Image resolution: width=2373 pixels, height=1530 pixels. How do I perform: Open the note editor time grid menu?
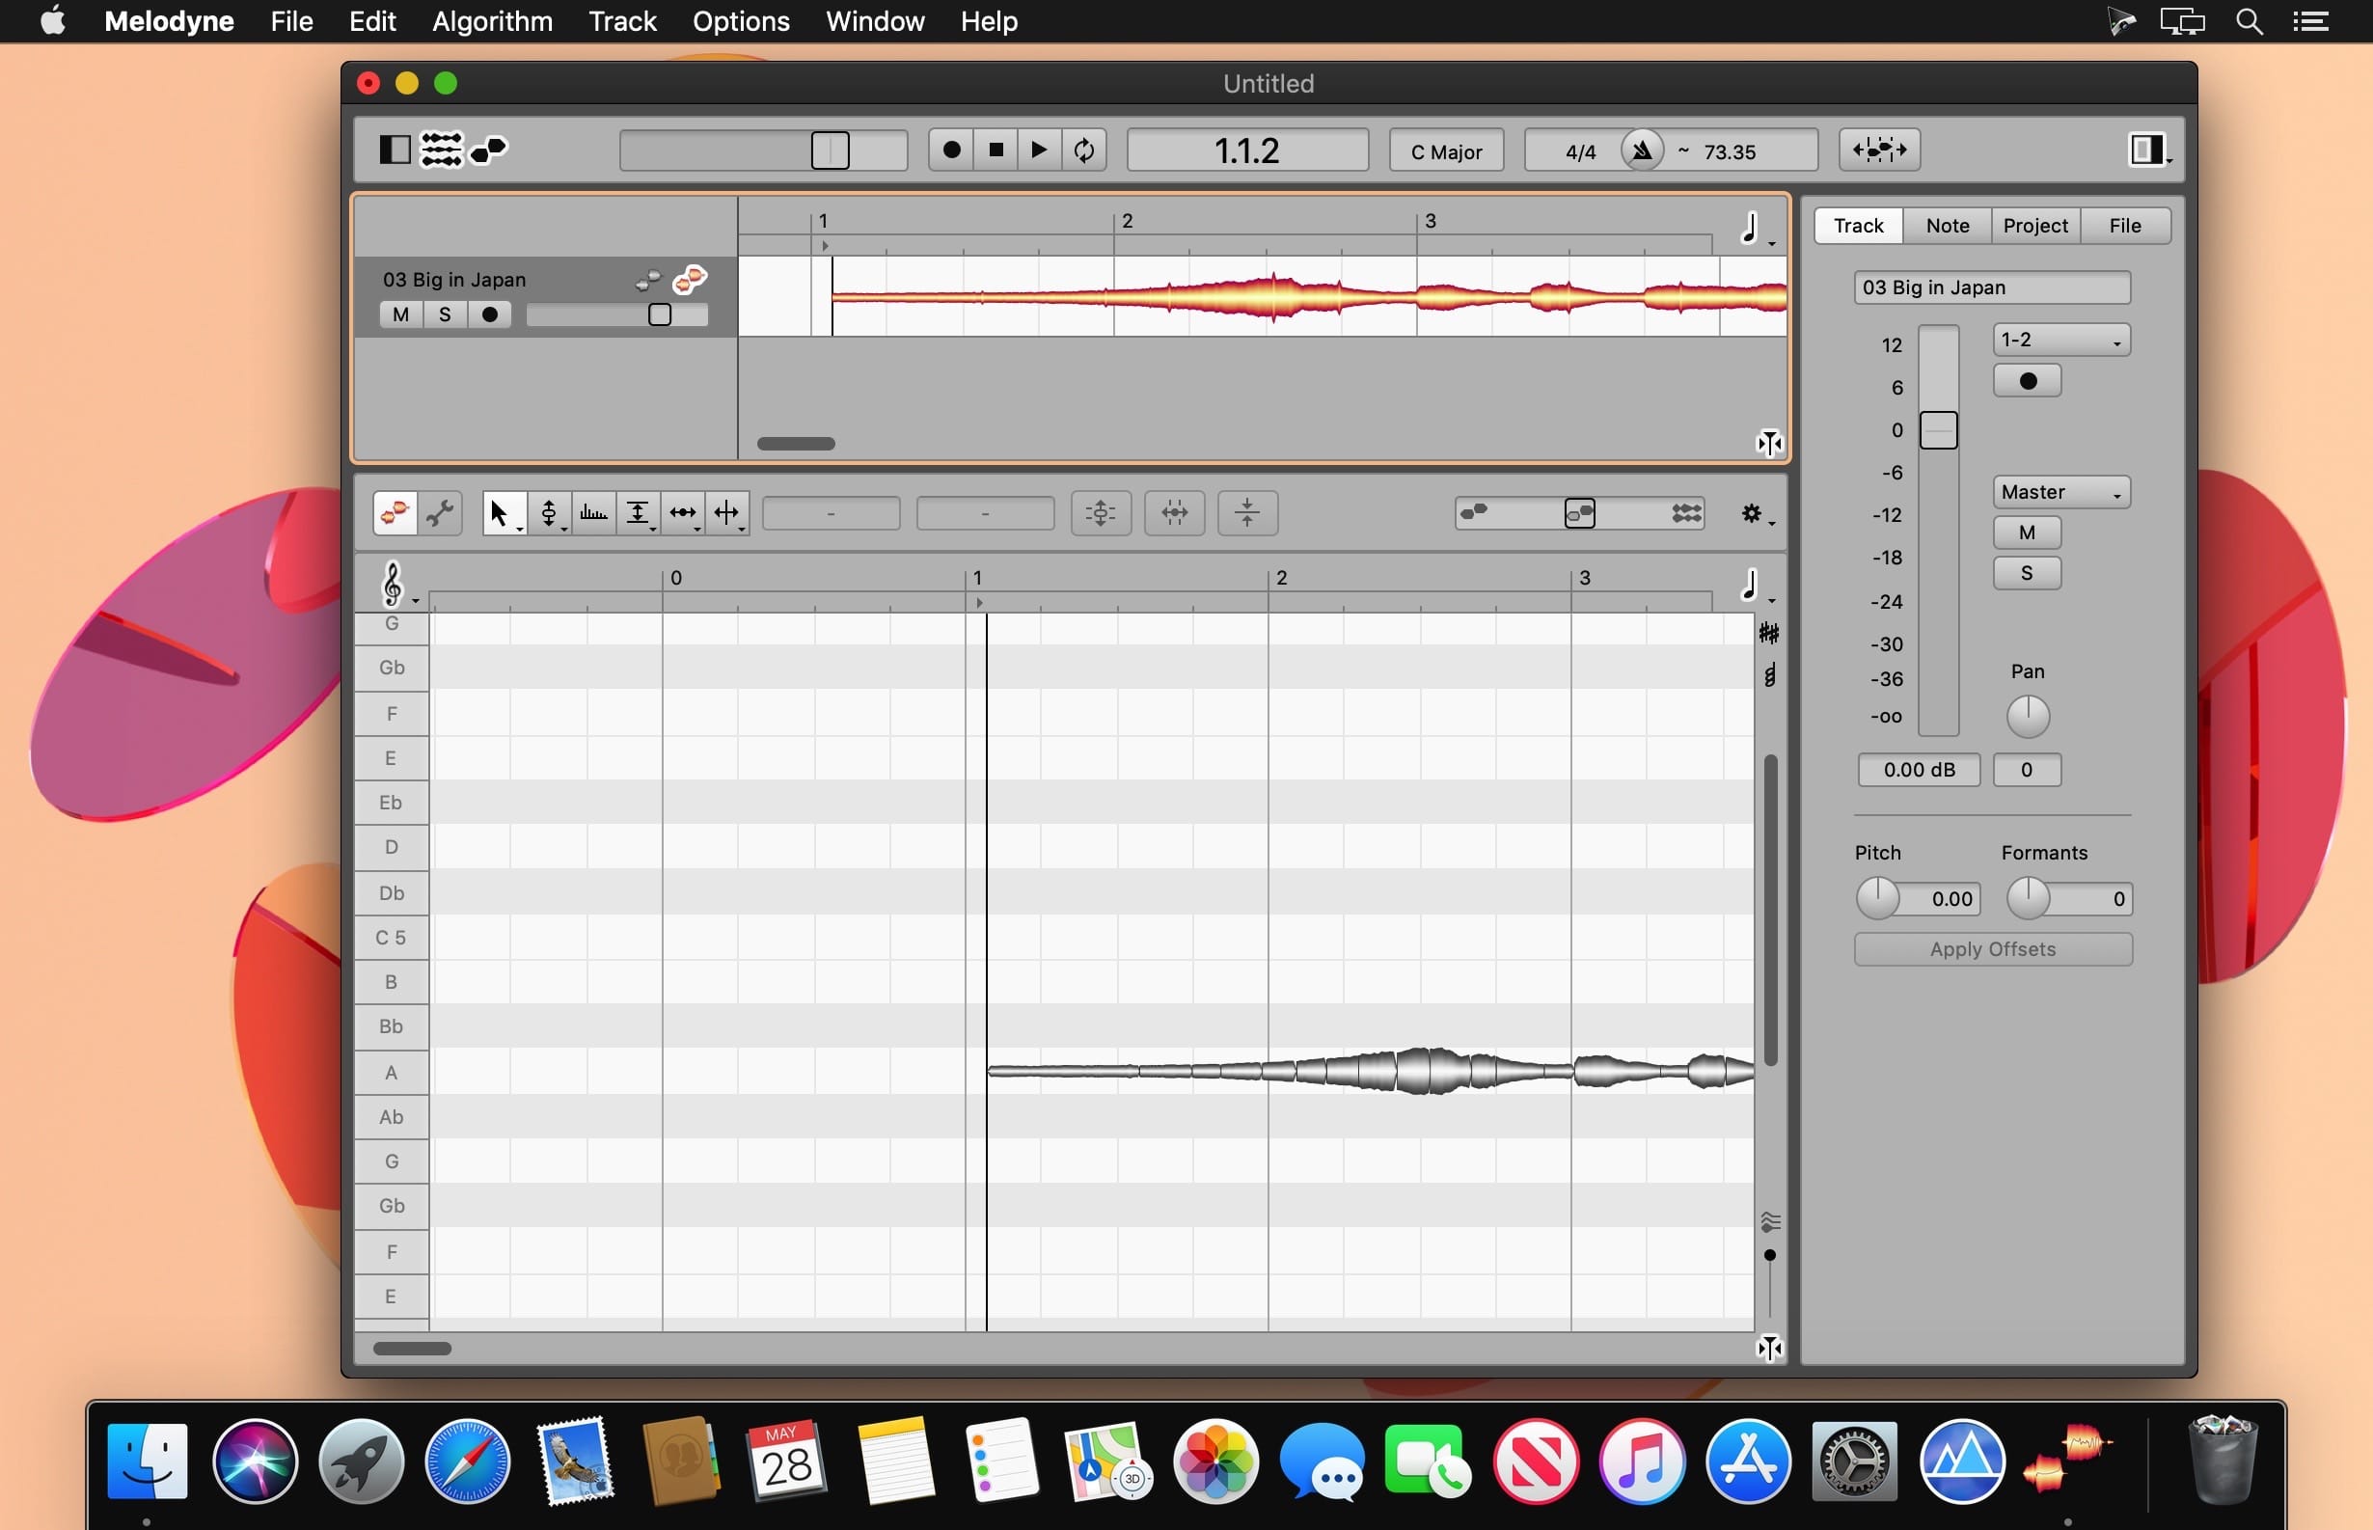click(1757, 586)
